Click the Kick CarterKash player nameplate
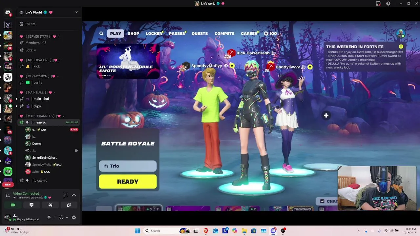420x236 pixels. coord(253,53)
